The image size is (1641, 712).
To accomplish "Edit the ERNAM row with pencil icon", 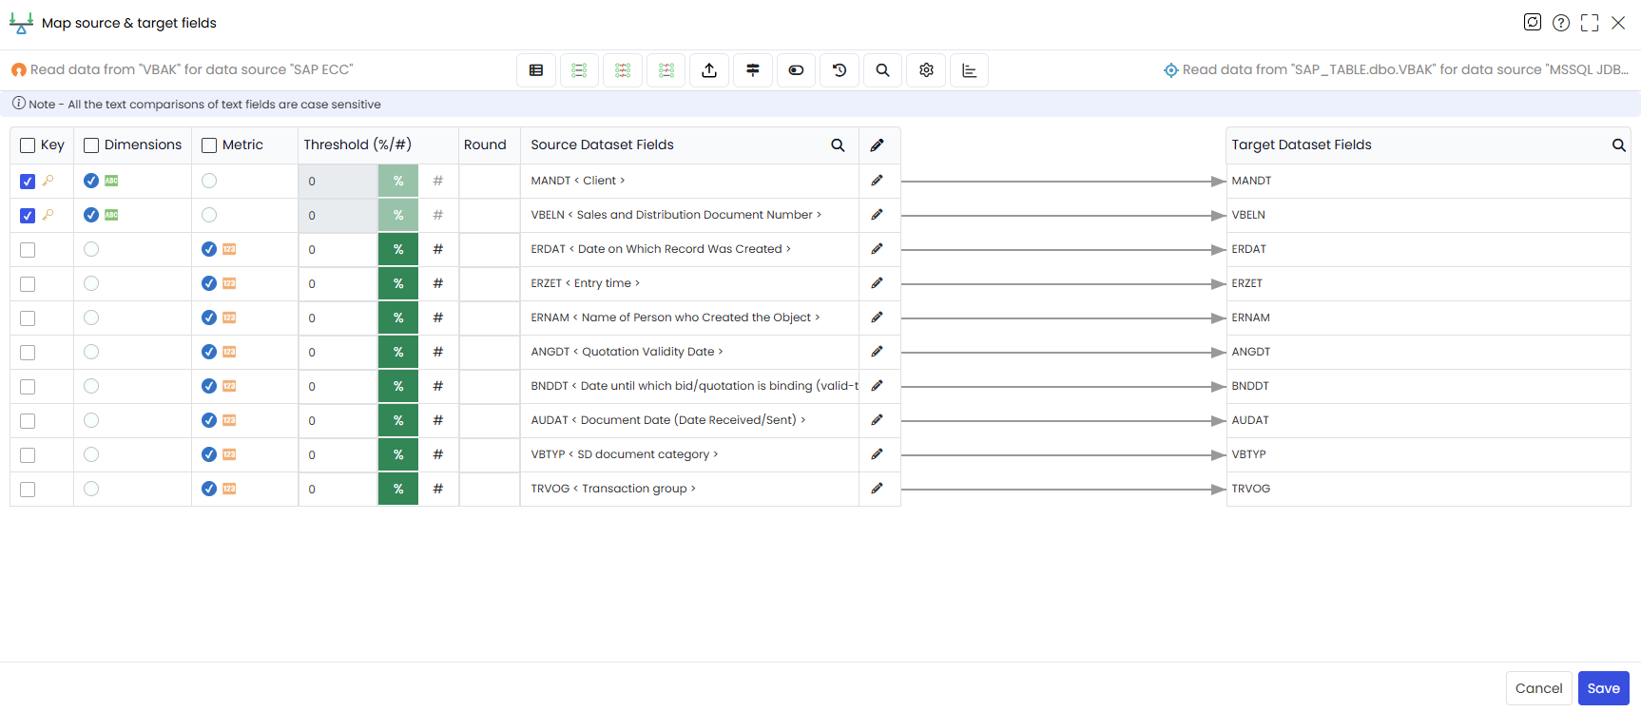I will click(x=877, y=318).
